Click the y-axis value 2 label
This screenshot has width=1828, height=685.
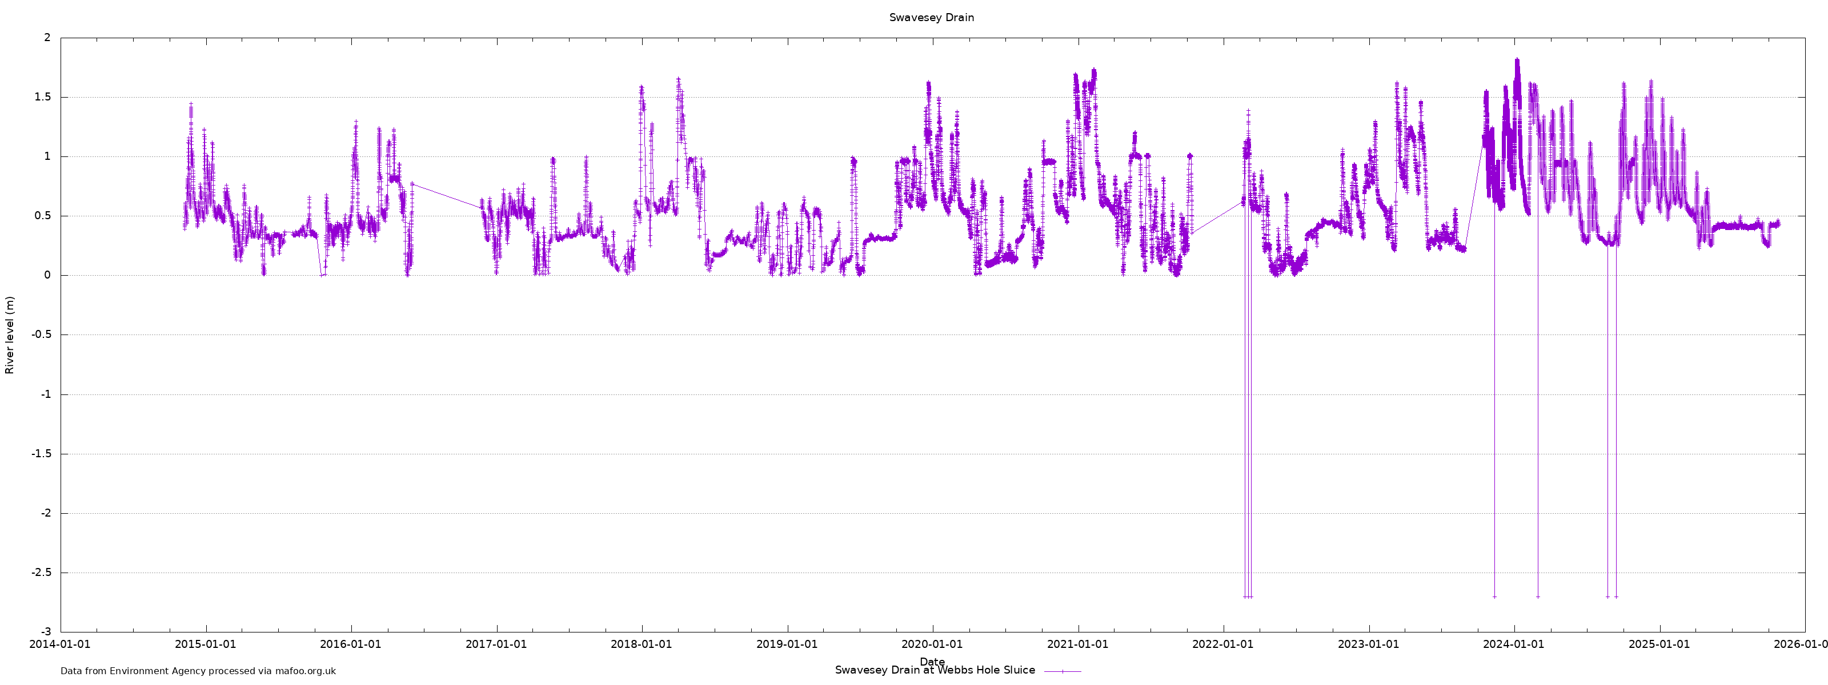pyautogui.click(x=47, y=38)
